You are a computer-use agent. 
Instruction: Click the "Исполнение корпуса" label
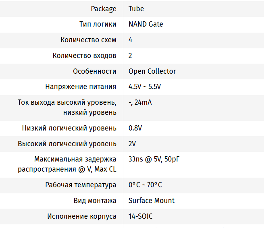[82, 216]
